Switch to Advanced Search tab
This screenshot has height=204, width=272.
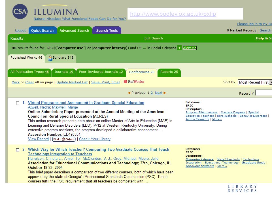click(x=75, y=30)
